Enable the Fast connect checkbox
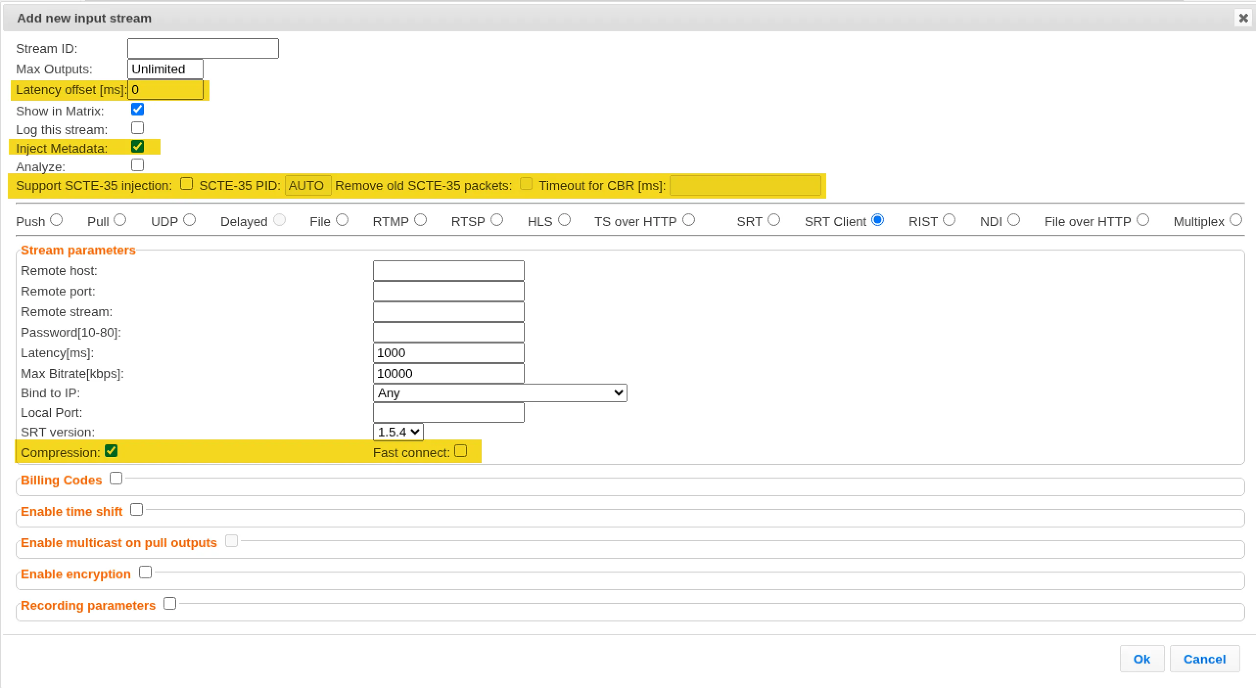 [461, 451]
